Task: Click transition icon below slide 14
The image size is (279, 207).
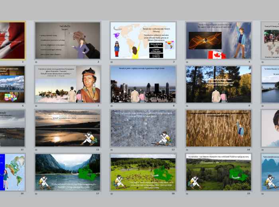Action: click(x=188, y=150)
